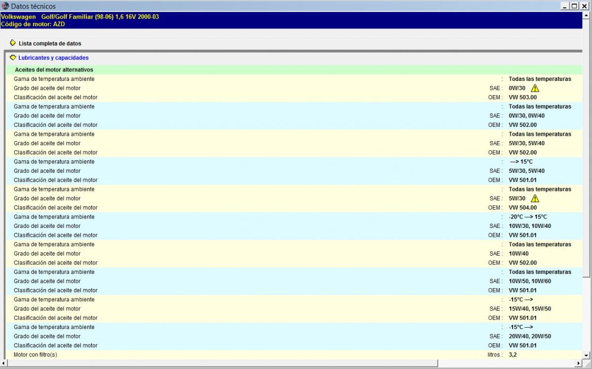
Task: Click the horizontal scrollbar left arrow
Action: (4, 364)
